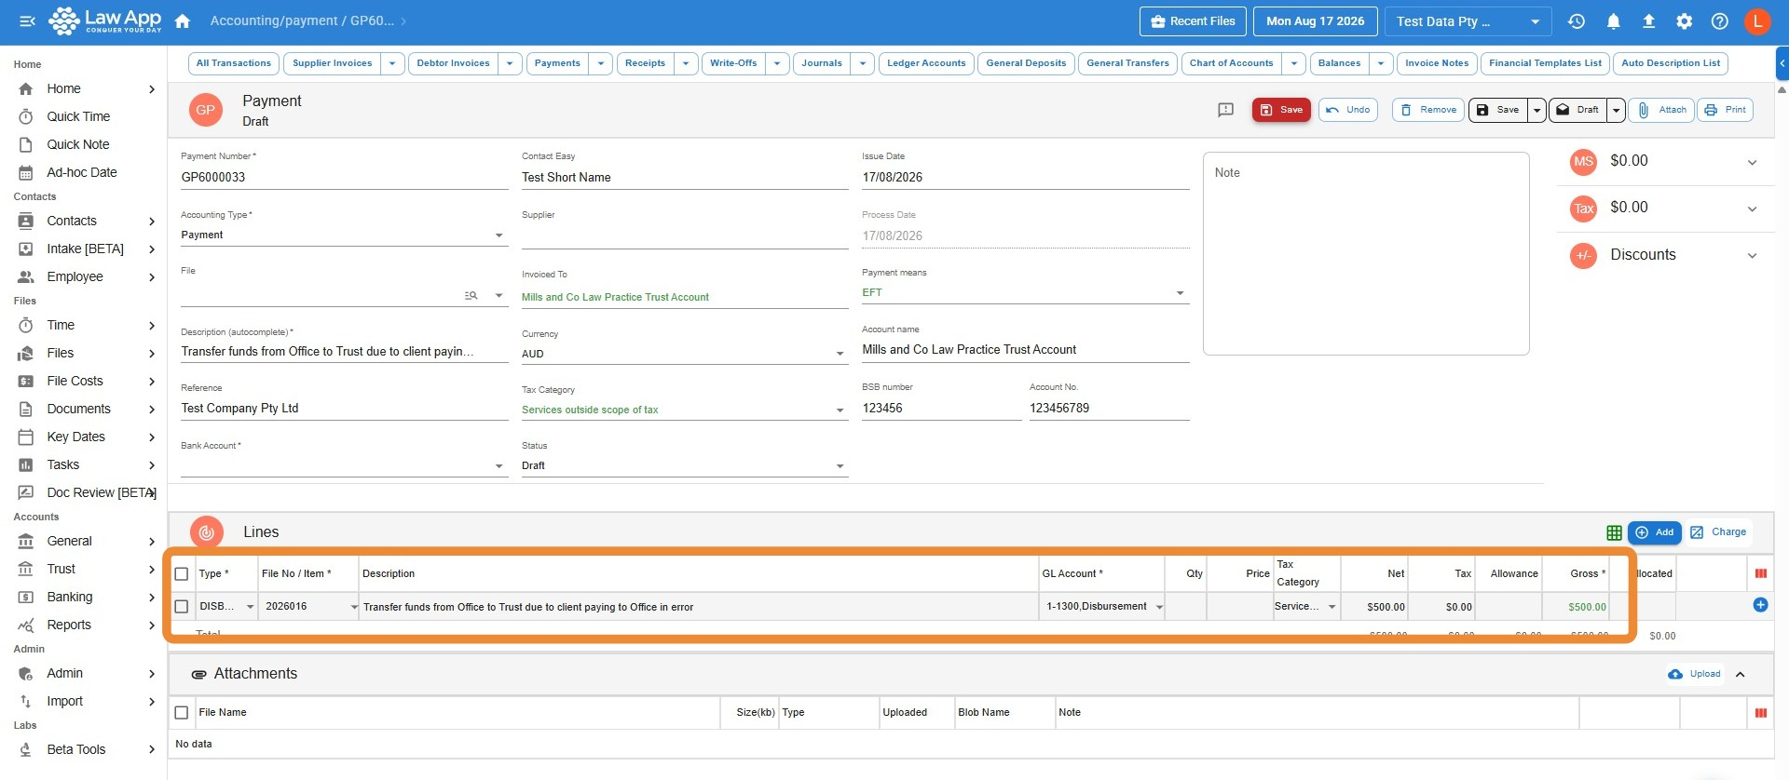Open Payment means EFT dropdown

pyautogui.click(x=1180, y=293)
